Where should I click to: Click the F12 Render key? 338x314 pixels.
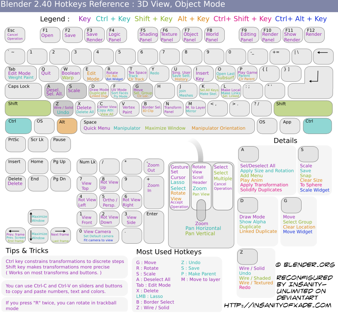pyautogui.click(x=314, y=35)
